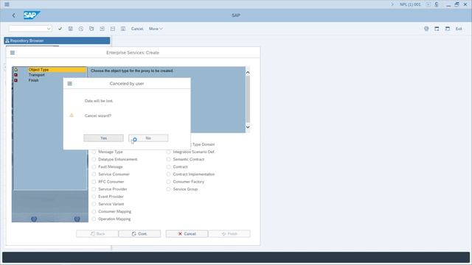Open the Canceled by user dialog hamburger menu
Screen dimensions: 472x265
70,83
